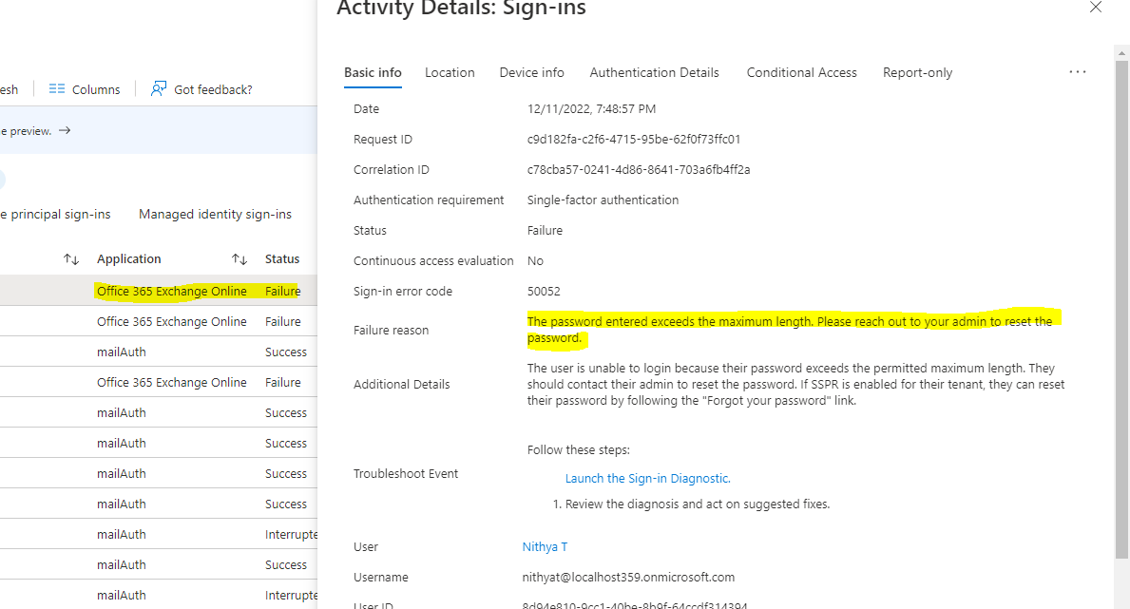Click the date value 12/11/2022

click(592, 109)
